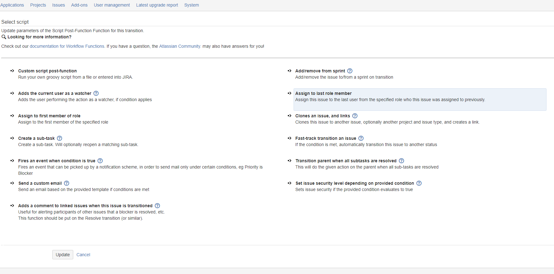Click the Update button

63,255
